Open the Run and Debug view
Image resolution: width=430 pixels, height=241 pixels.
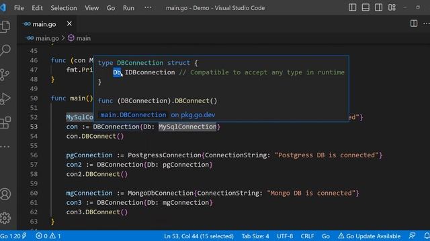click(x=5, y=98)
